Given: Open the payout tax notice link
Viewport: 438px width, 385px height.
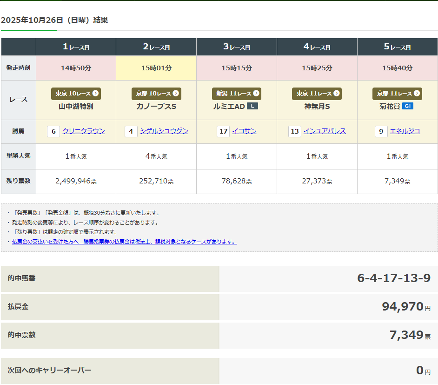Looking at the screenshot, I should 124,242.
